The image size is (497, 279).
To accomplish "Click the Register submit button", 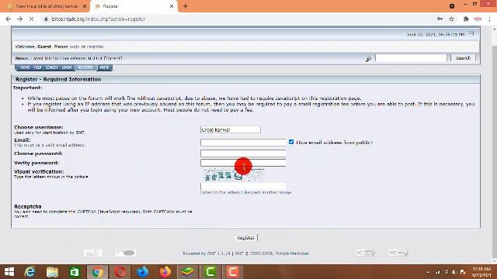I will point(245,238).
